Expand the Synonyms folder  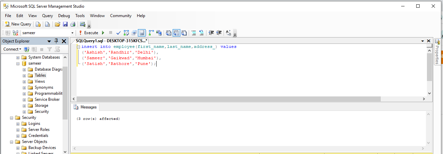24,87
